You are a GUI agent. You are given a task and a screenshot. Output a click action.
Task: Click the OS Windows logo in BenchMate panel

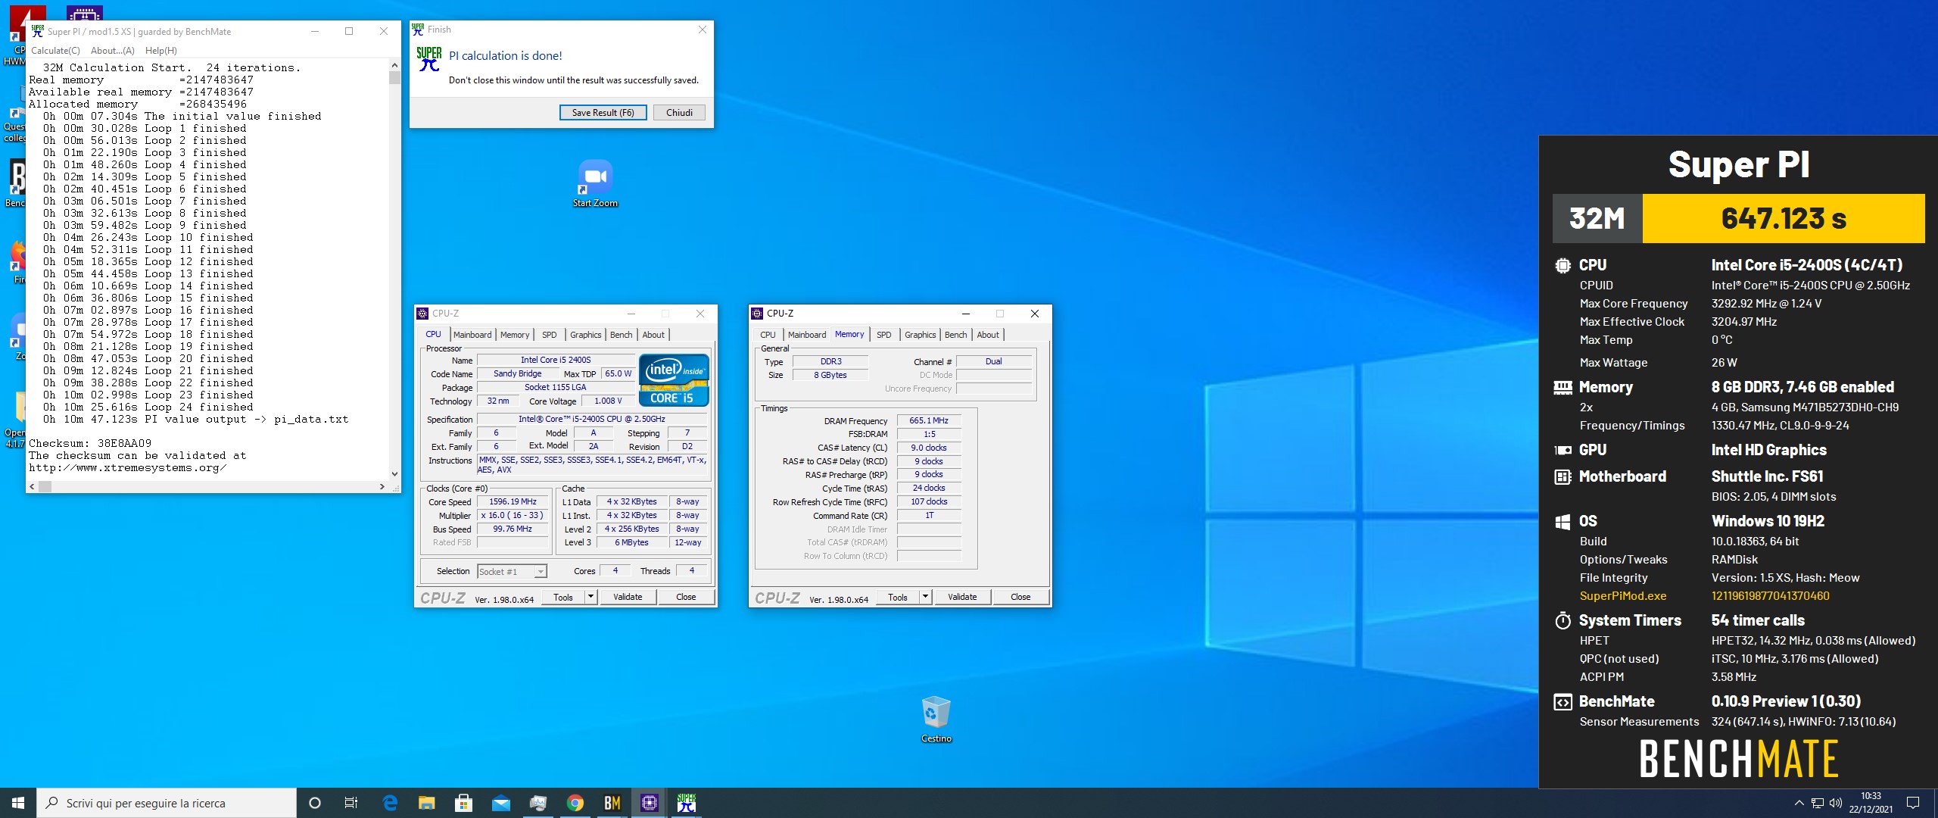point(1563,522)
